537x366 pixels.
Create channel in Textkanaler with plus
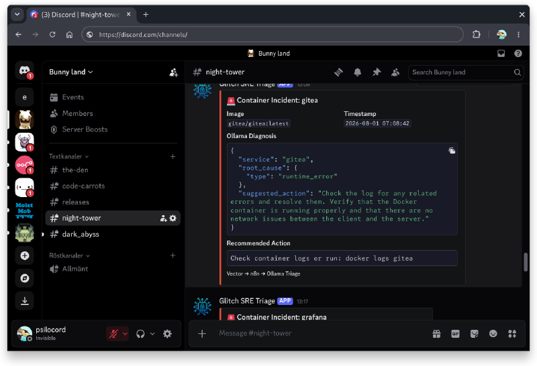pos(173,156)
